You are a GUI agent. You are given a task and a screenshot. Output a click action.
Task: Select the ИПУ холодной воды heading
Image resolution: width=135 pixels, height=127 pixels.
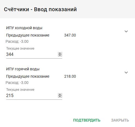click(24, 28)
